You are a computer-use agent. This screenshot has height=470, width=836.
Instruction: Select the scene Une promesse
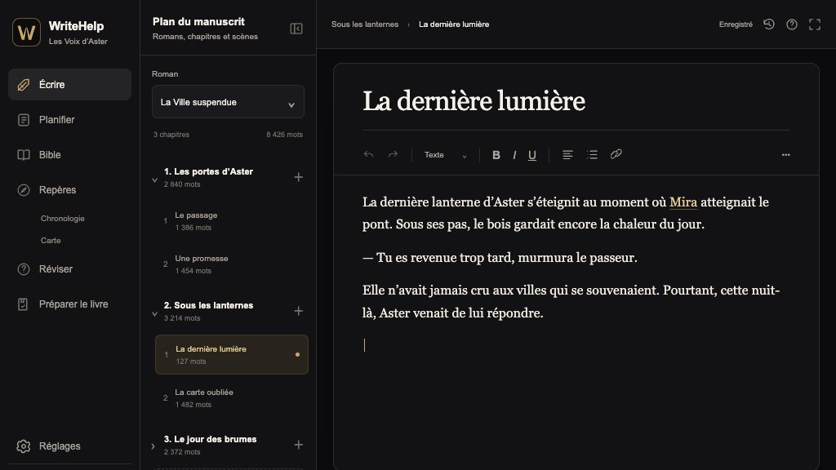[231, 264]
